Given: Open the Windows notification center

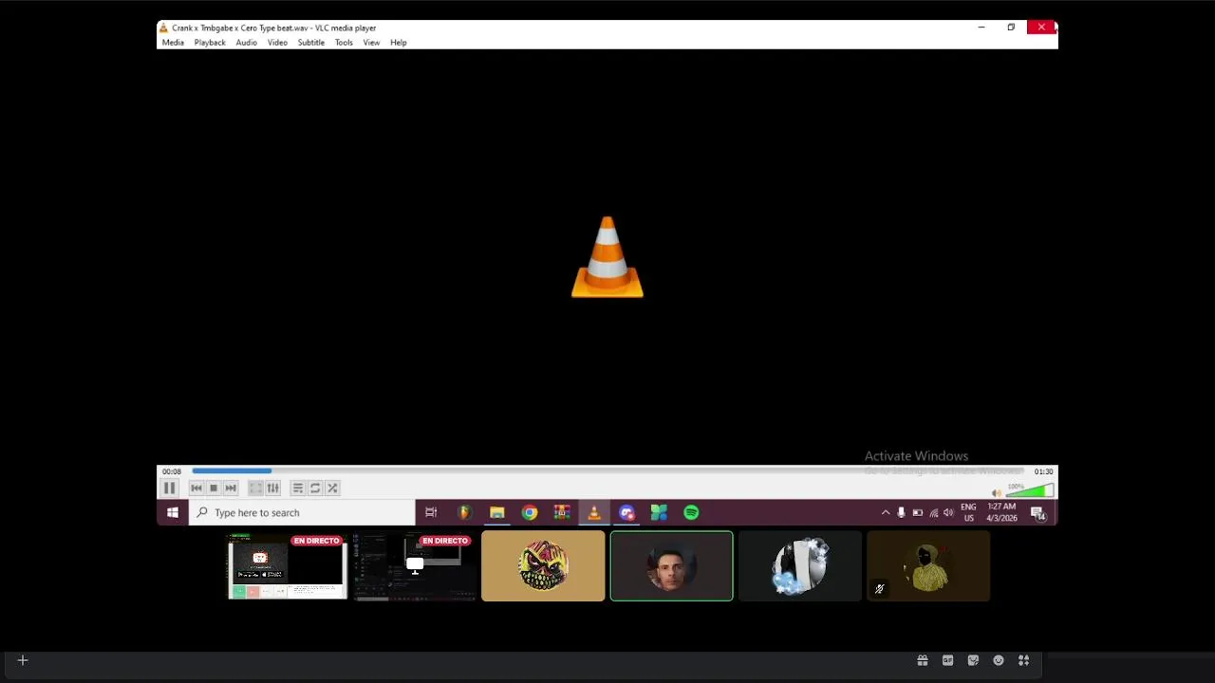Looking at the screenshot, I should [1038, 513].
